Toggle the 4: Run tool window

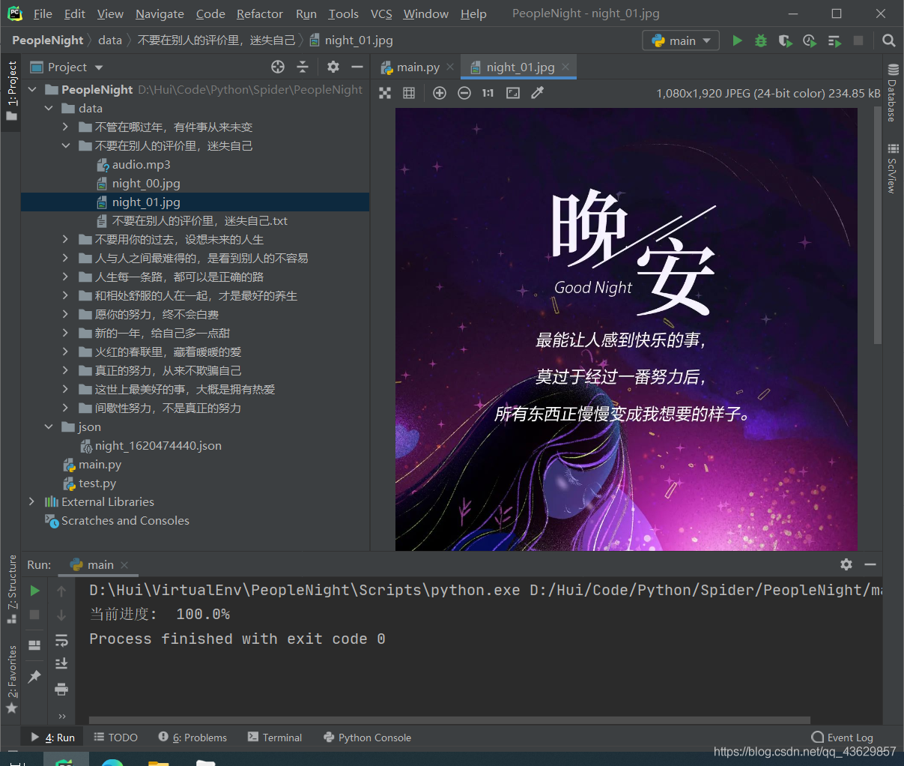click(x=52, y=738)
